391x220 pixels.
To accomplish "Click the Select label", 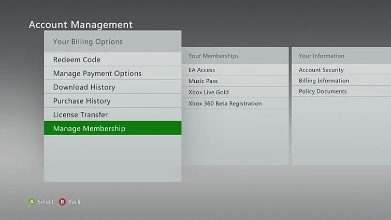I will click(x=46, y=202).
